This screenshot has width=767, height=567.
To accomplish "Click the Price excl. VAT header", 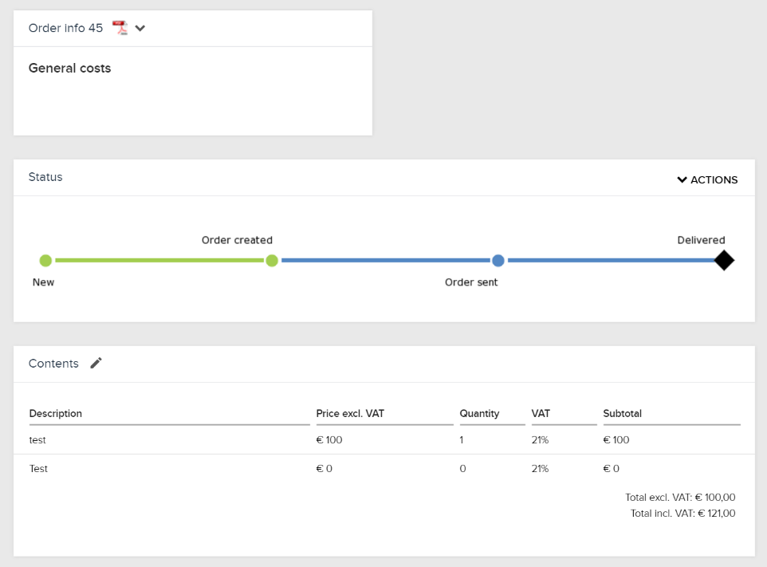I will (x=350, y=413).
